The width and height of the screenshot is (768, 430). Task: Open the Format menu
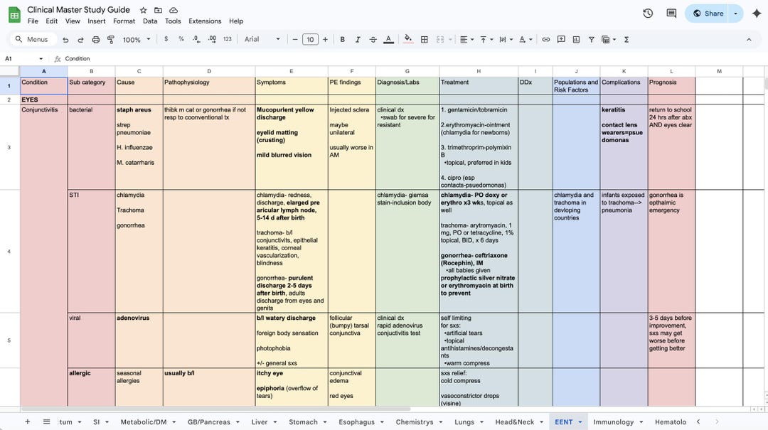[x=124, y=21]
